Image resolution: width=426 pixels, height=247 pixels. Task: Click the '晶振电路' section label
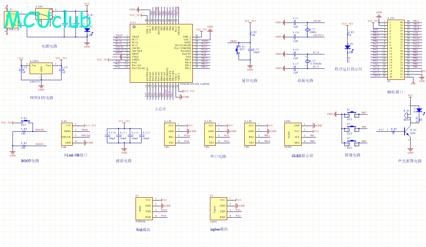click(306, 81)
